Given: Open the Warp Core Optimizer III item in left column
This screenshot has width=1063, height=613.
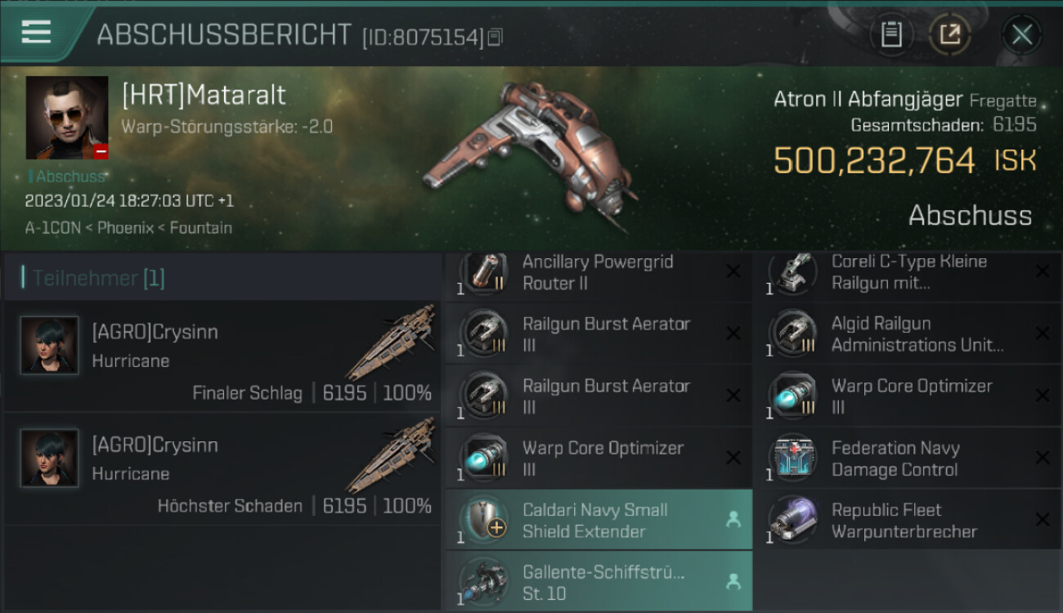Looking at the screenshot, I should tap(599, 459).
